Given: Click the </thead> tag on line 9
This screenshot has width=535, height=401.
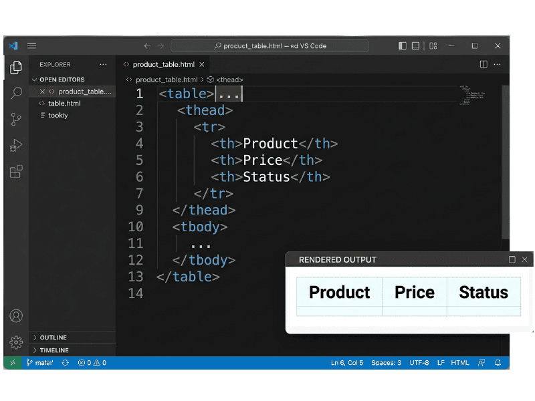Looking at the screenshot, I should [204, 211].
